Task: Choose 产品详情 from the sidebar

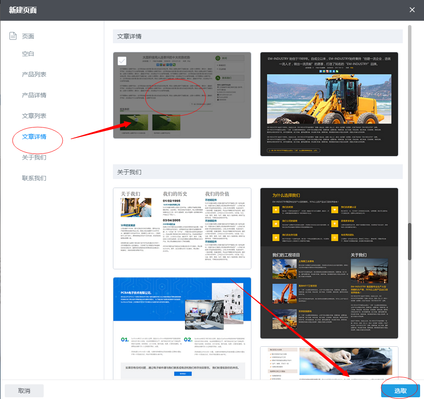Action: point(34,95)
